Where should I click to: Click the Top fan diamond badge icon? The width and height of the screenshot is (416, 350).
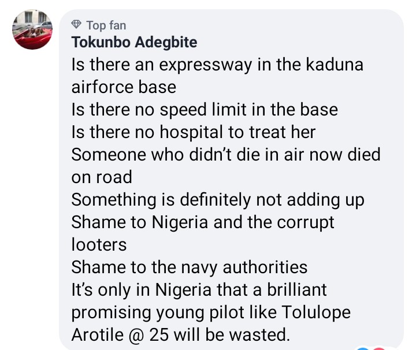pyautogui.click(x=76, y=25)
